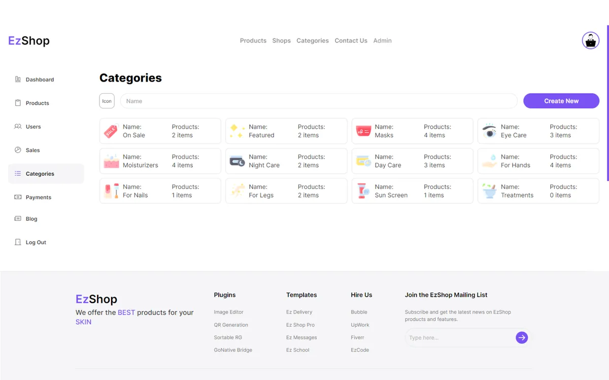Viewport: 609px width, 380px height.
Task: Open the user profile avatar
Action: [591, 41]
